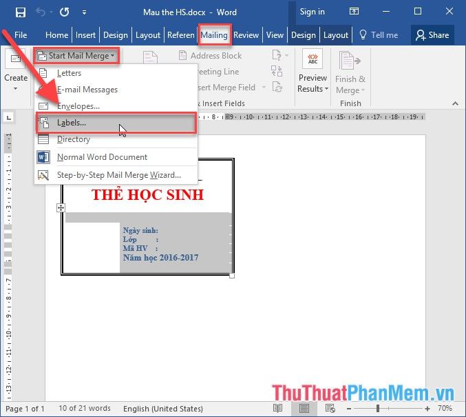Viewport: 466px width, 417px height.
Task: Click the Repeat action icon
Action: [64, 12]
